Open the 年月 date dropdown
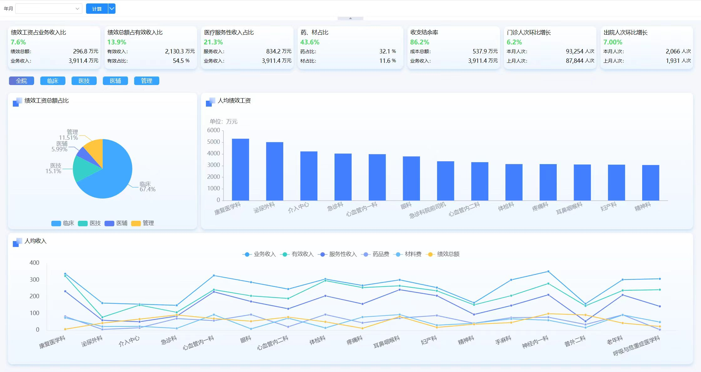The image size is (701, 372). tap(49, 9)
